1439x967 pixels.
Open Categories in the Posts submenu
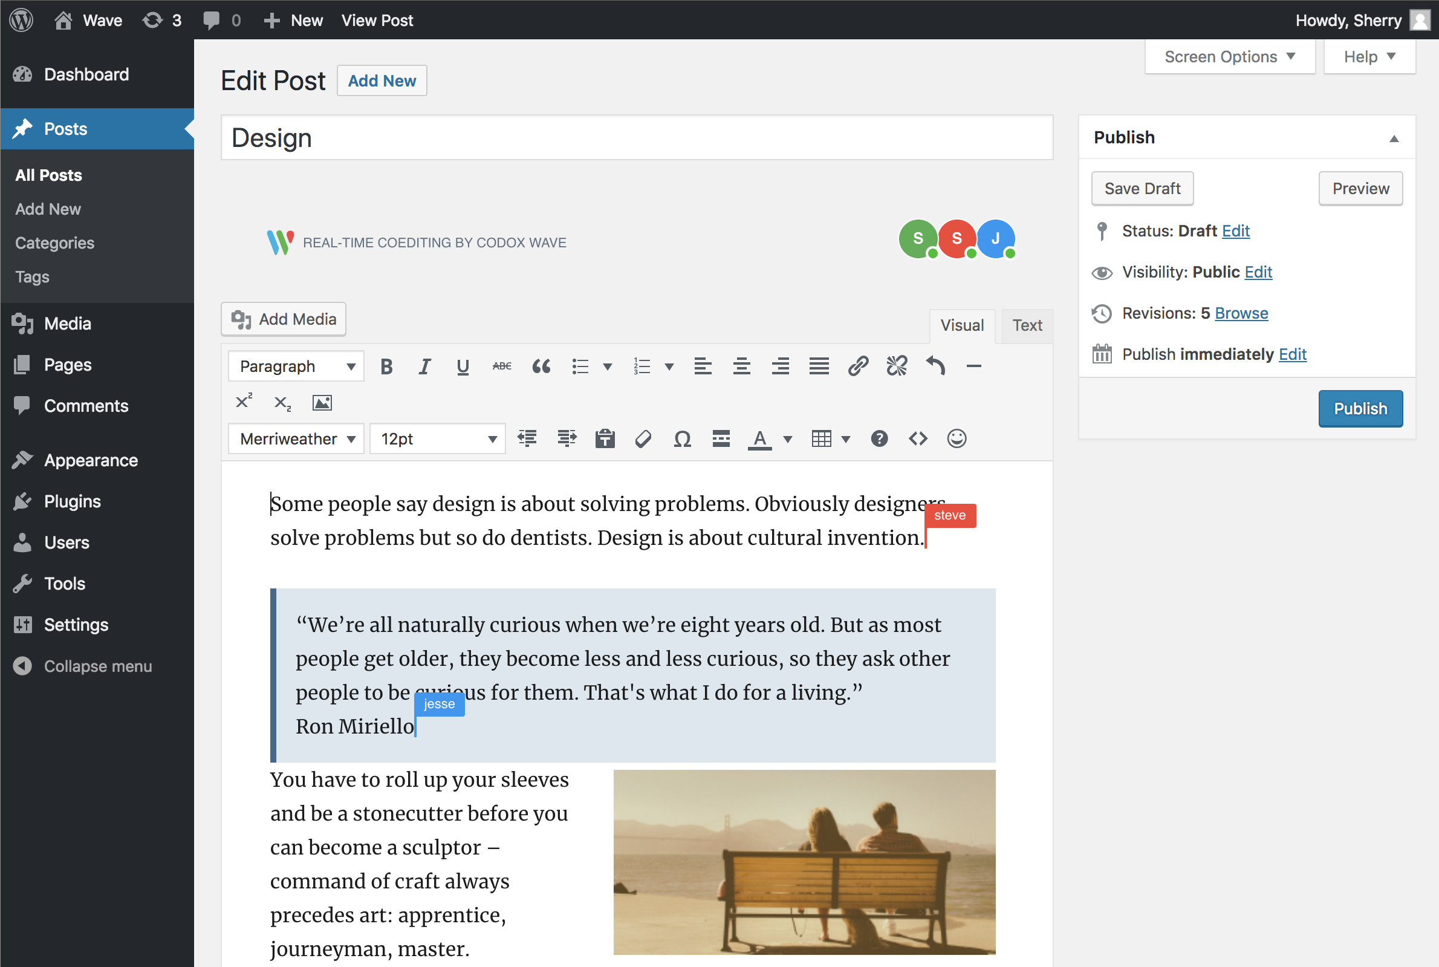[x=55, y=243]
